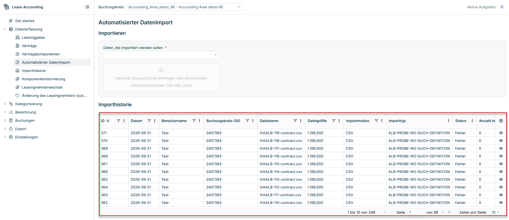View details of import 369
The height and width of the screenshot is (220, 509).
coord(501,148)
